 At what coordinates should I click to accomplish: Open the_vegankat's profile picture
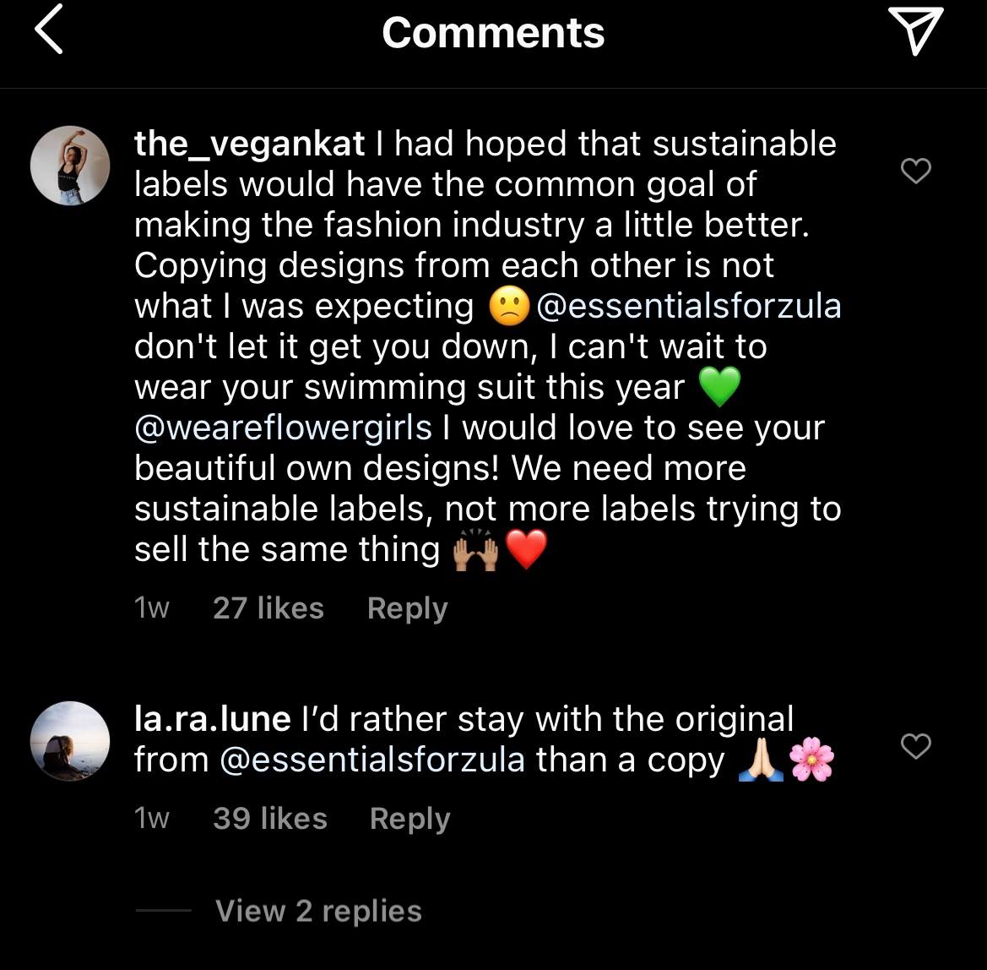click(x=70, y=166)
